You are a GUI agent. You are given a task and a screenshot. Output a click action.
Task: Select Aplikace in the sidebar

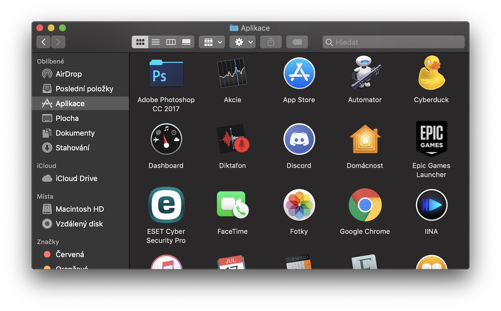pyautogui.click(x=80, y=104)
